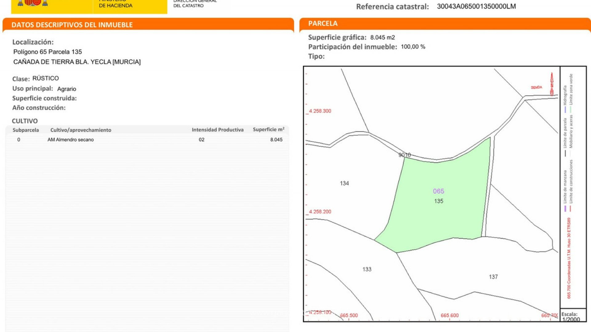Click the cadastral reference 30043A065001350000LM
The height and width of the screenshot is (332, 591).
coord(476,6)
